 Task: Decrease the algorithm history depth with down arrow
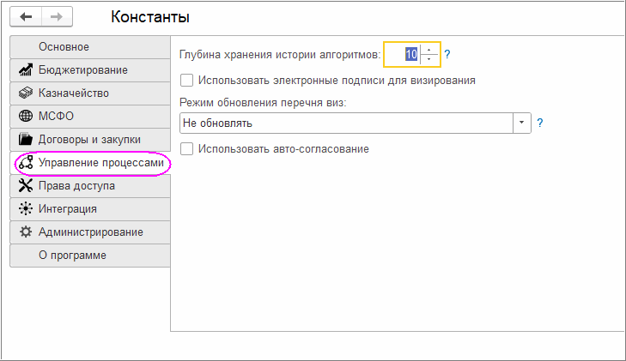click(429, 59)
